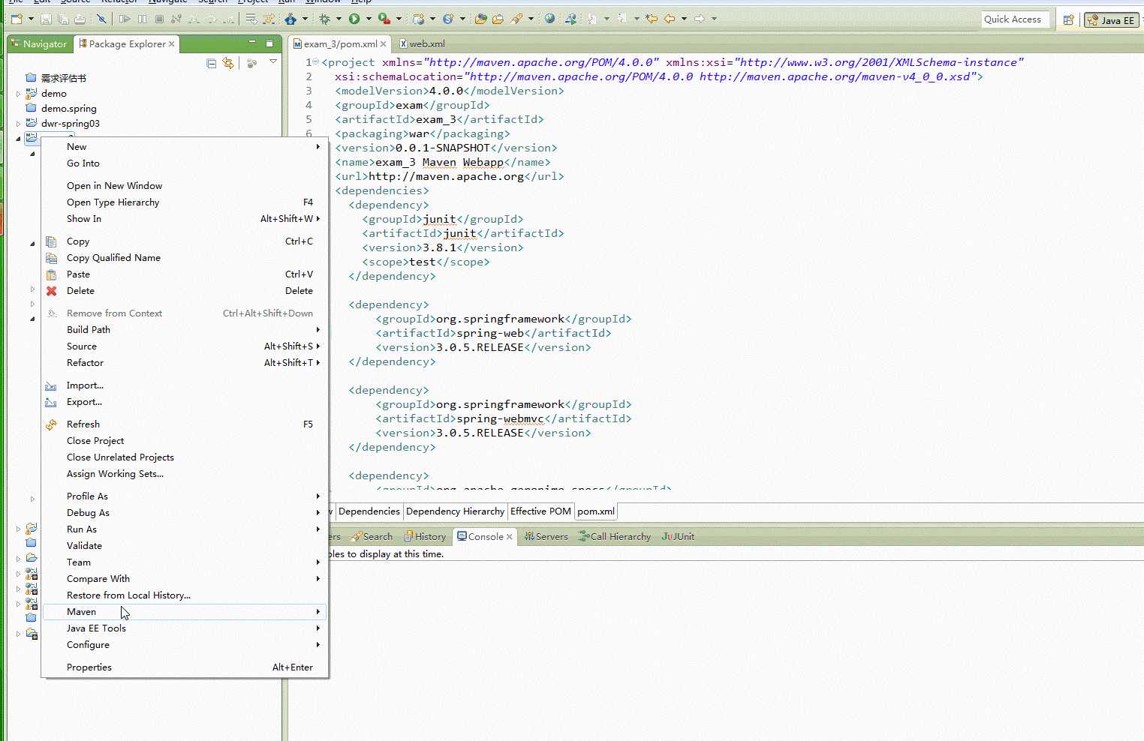
Task: Close the Console view tab
Action: point(510,537)
